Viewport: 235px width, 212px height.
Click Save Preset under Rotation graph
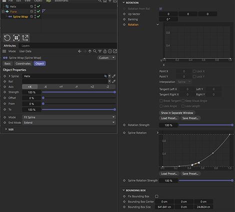tap(190, 118)
